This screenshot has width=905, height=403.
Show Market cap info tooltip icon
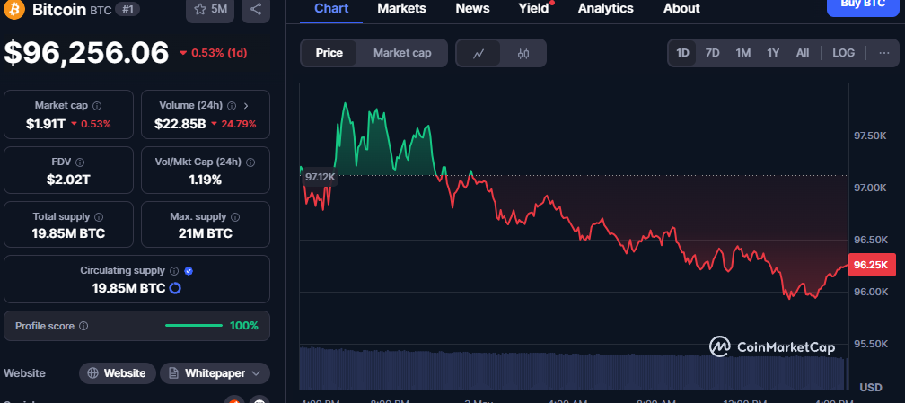(x=97, y=106)
